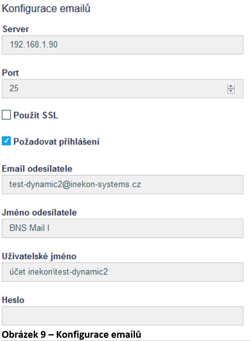Decrease Port value with down arrow
250x341 pixels.
point(231,91)
